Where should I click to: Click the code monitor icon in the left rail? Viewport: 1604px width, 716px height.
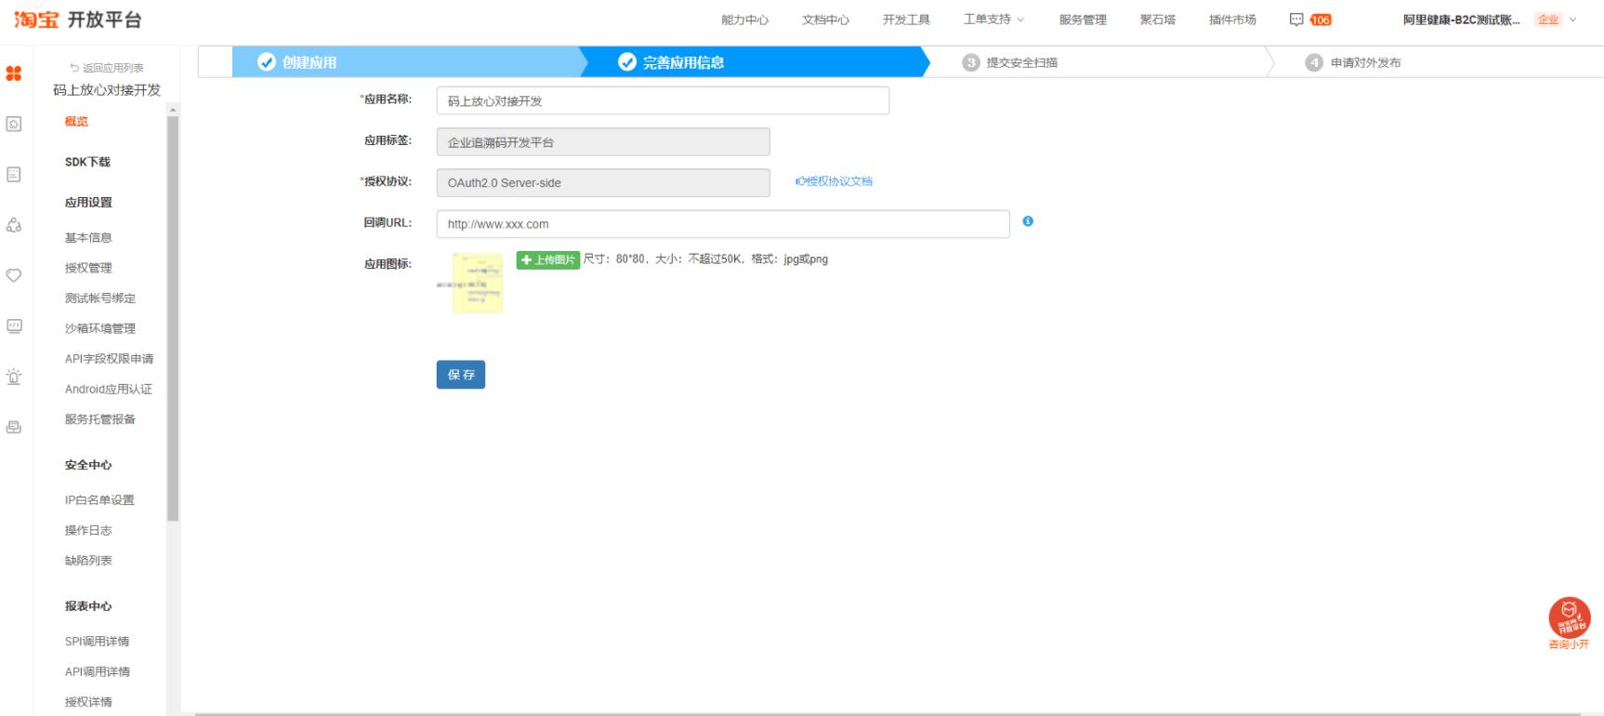14,326
